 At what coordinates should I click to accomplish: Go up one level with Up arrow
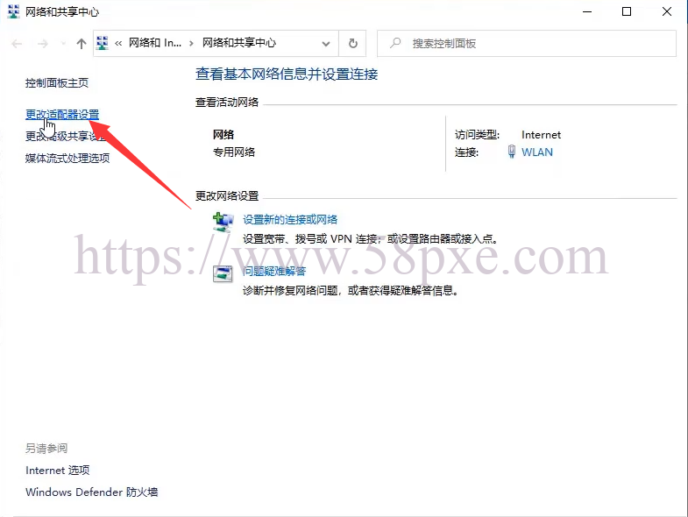point(82,44)
